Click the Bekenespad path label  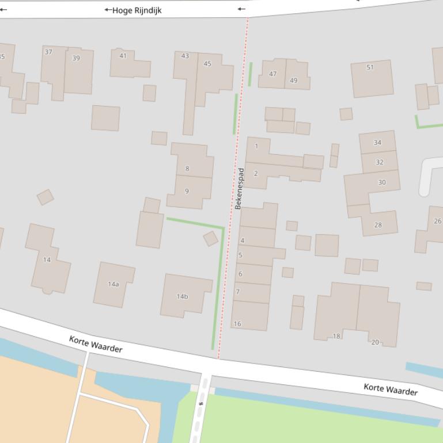238,188
